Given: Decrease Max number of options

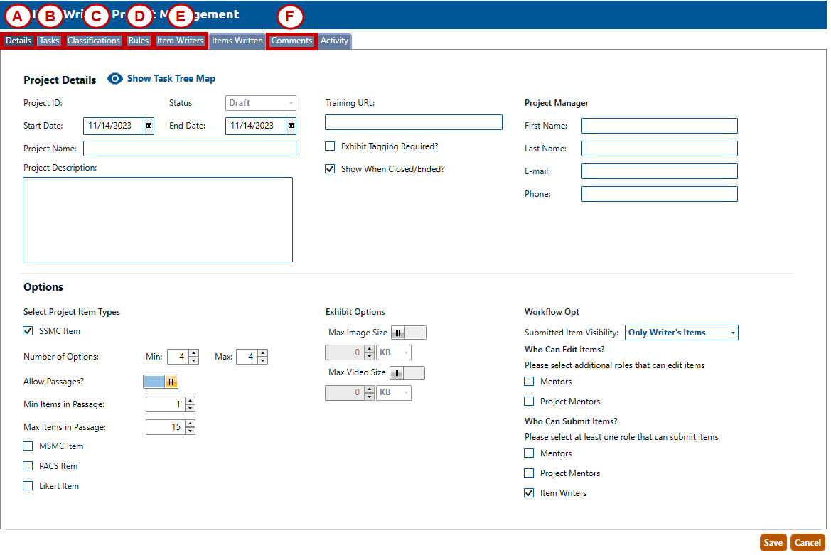Looking at the screenshot, I should pyautogui.click(x=262, y=360).
